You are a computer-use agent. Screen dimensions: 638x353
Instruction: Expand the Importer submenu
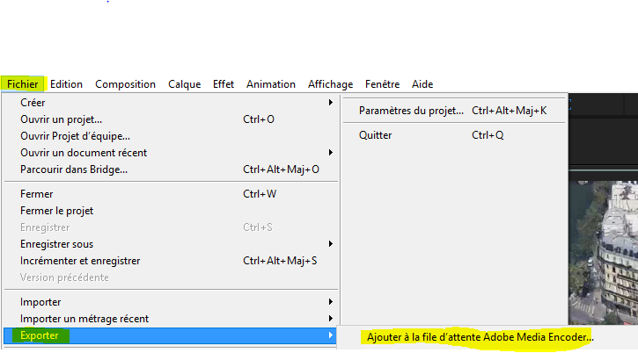pyautogui.click(x=170, y=302)
